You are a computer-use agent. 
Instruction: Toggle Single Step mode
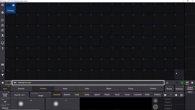[5, 95]
